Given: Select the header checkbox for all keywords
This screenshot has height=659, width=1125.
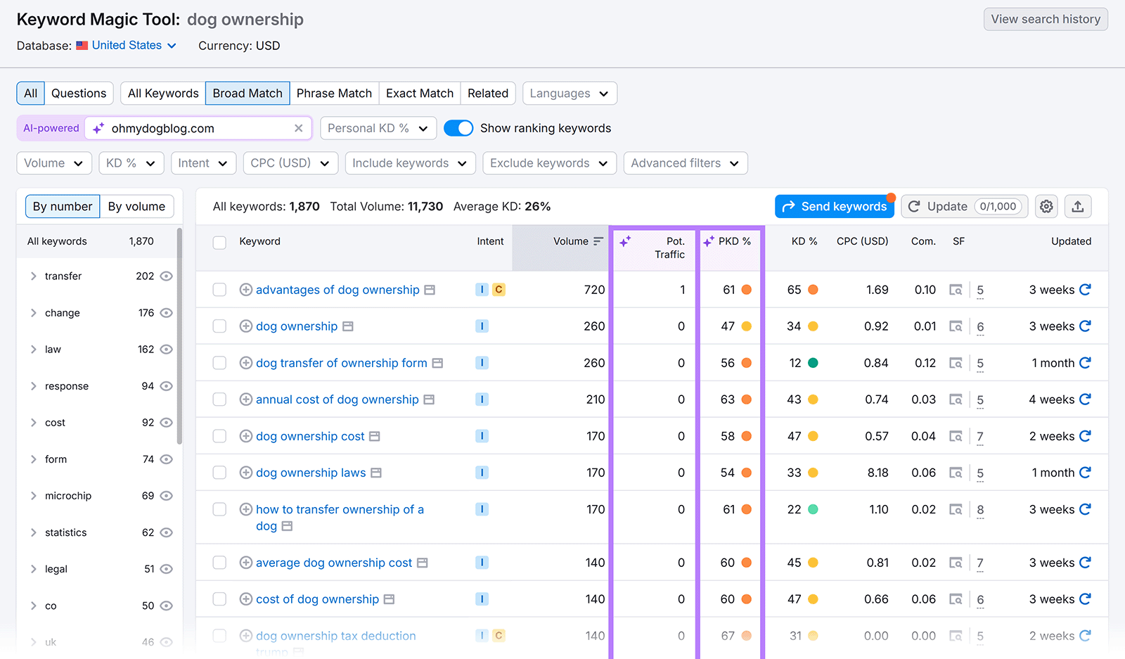Looking at the screenshot, I should click(x=219, y=241).
